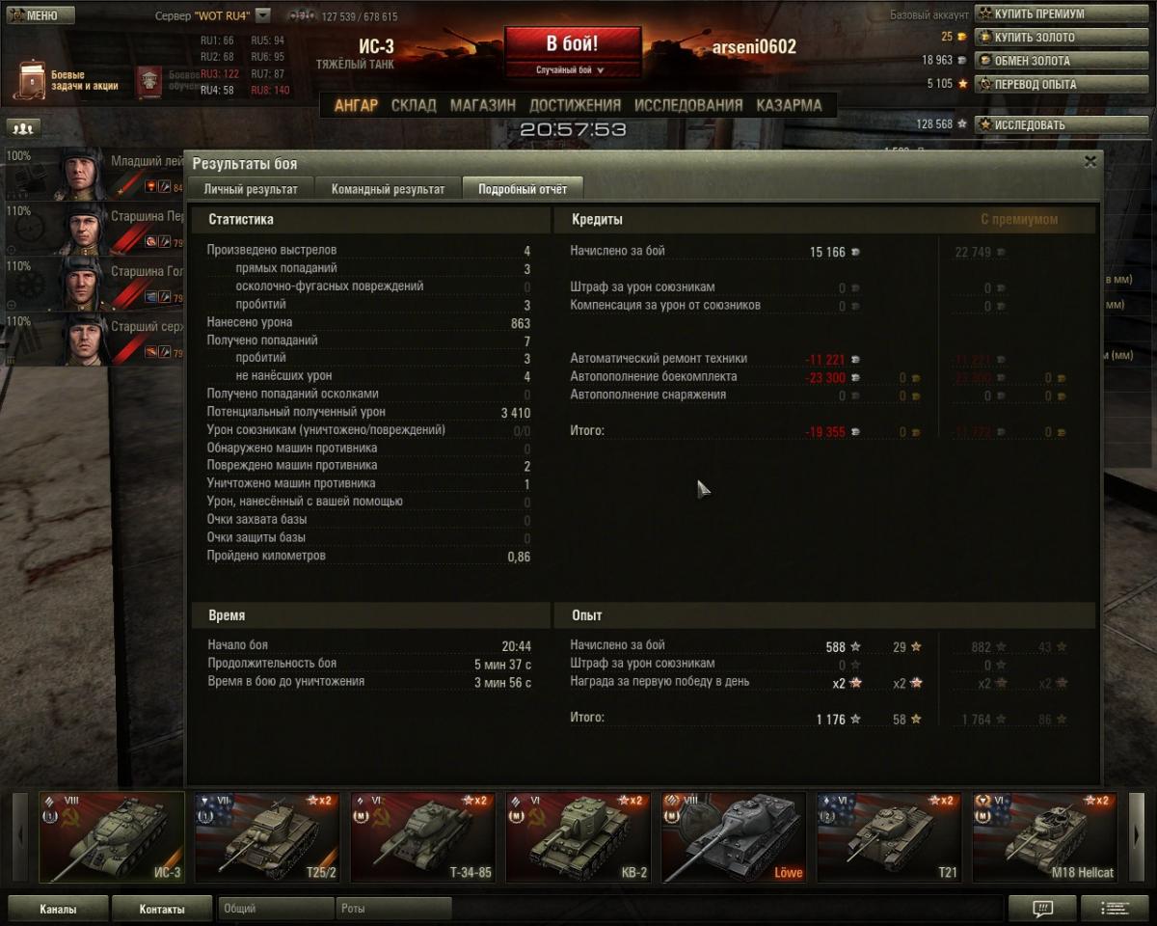Open the Каналы button

pos(58,909)
